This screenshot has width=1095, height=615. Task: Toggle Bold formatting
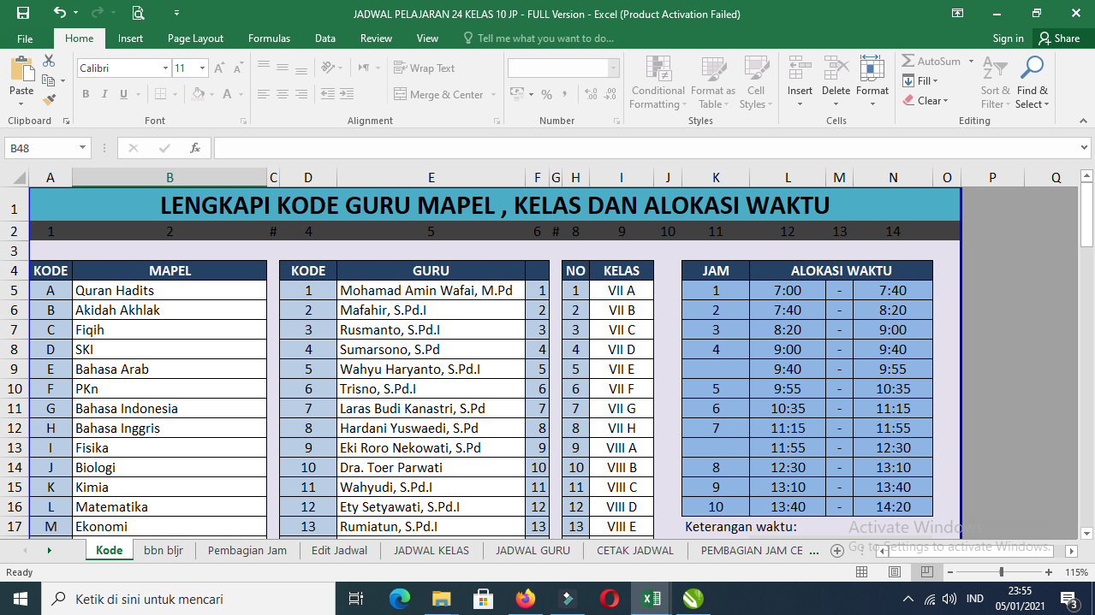coord(86,95)
